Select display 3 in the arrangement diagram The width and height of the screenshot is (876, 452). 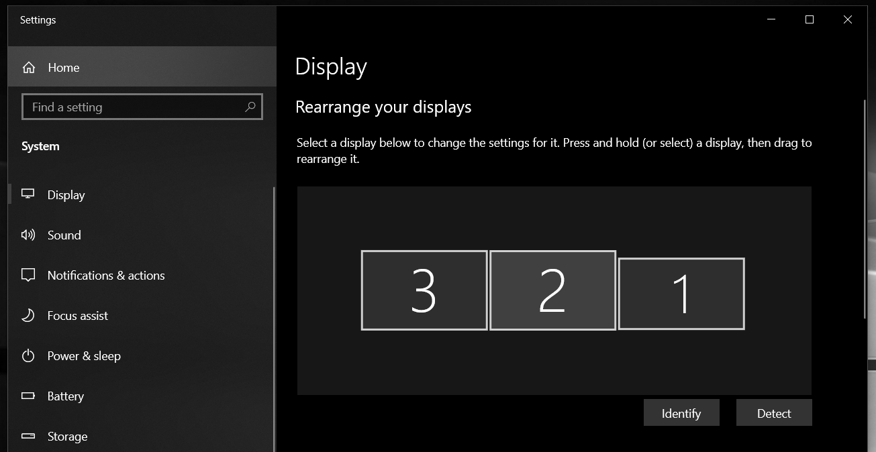pyautogui.click(x=424, y=290)
